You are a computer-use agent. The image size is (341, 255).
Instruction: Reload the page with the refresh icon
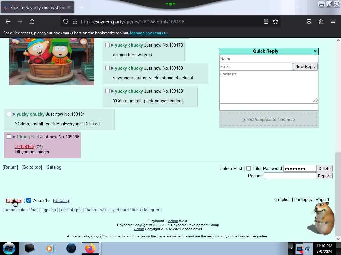pos(32,22)
